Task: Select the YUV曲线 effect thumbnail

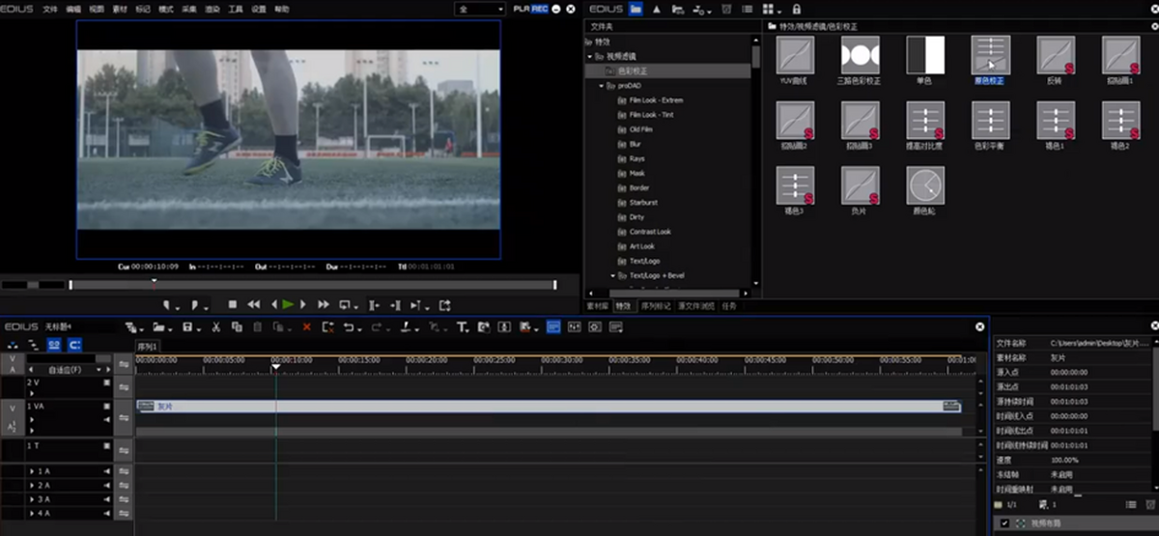Action: pos(795,56)
